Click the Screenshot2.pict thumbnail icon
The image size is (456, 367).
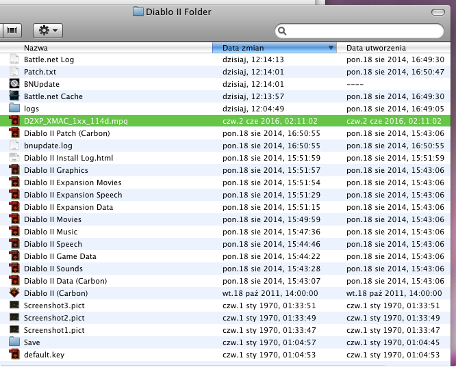(14, 318)
